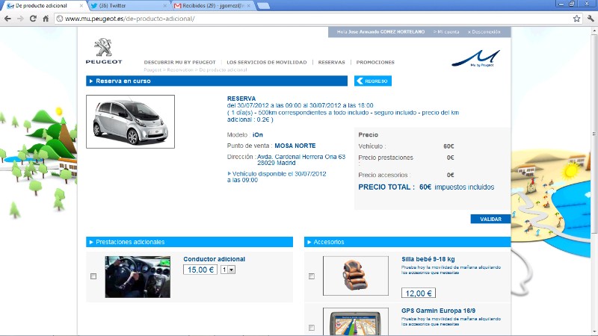Click the Conductor adicional title
The height and width of the screenshot is (336, 598).
point(214,259)
